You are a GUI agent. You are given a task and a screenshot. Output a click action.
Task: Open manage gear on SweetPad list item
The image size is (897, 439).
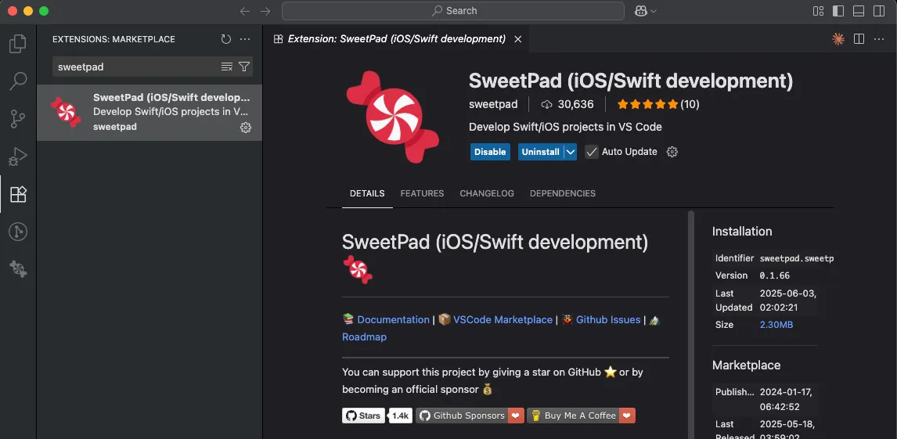click(x=246, y=128)
